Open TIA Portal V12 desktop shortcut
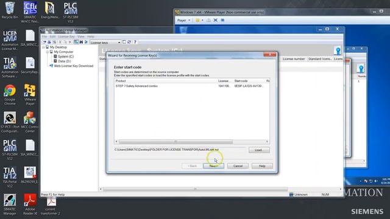The image size is (390, 219). [10, 177]
